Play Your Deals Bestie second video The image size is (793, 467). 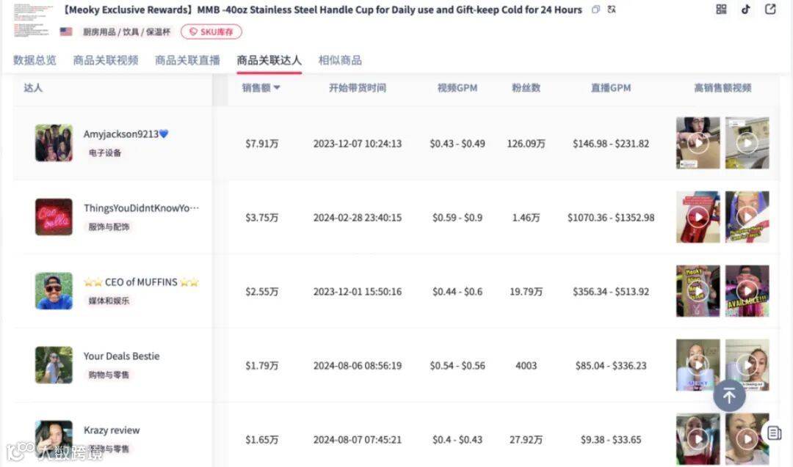(747, 365)
